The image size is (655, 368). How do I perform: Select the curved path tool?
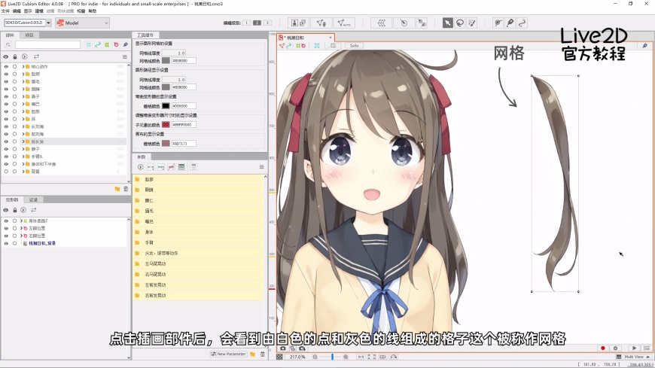(x=522, y=23)
